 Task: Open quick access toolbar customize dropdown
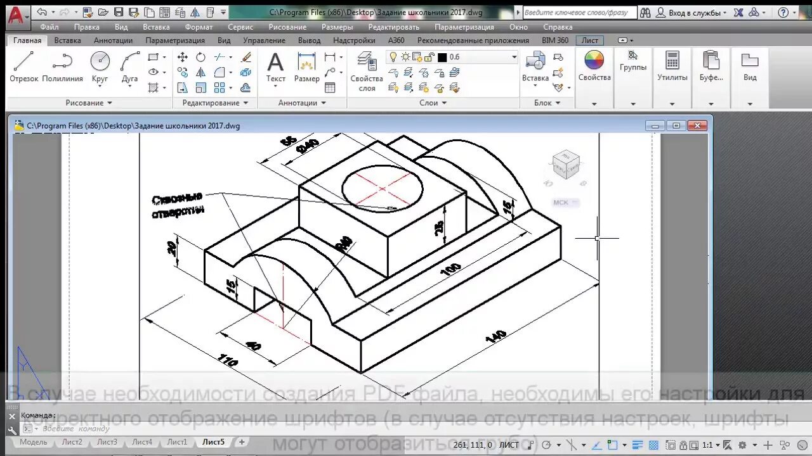tap(223, 12)
